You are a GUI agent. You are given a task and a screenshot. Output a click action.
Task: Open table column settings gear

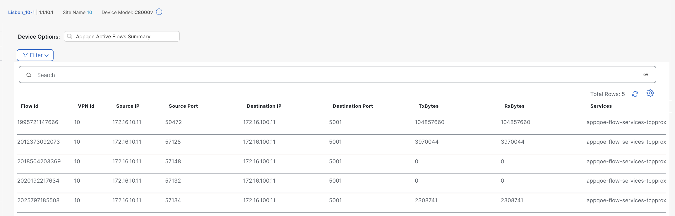click(x=650, y=93)
